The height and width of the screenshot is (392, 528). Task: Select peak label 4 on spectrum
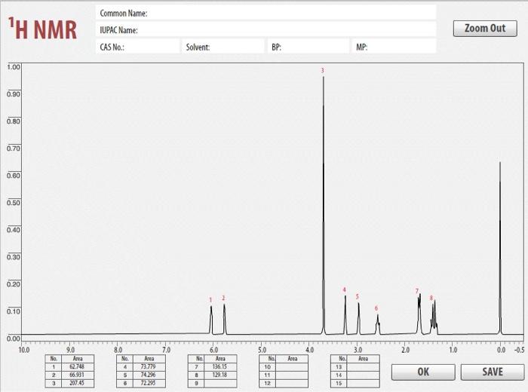point(345,289)
